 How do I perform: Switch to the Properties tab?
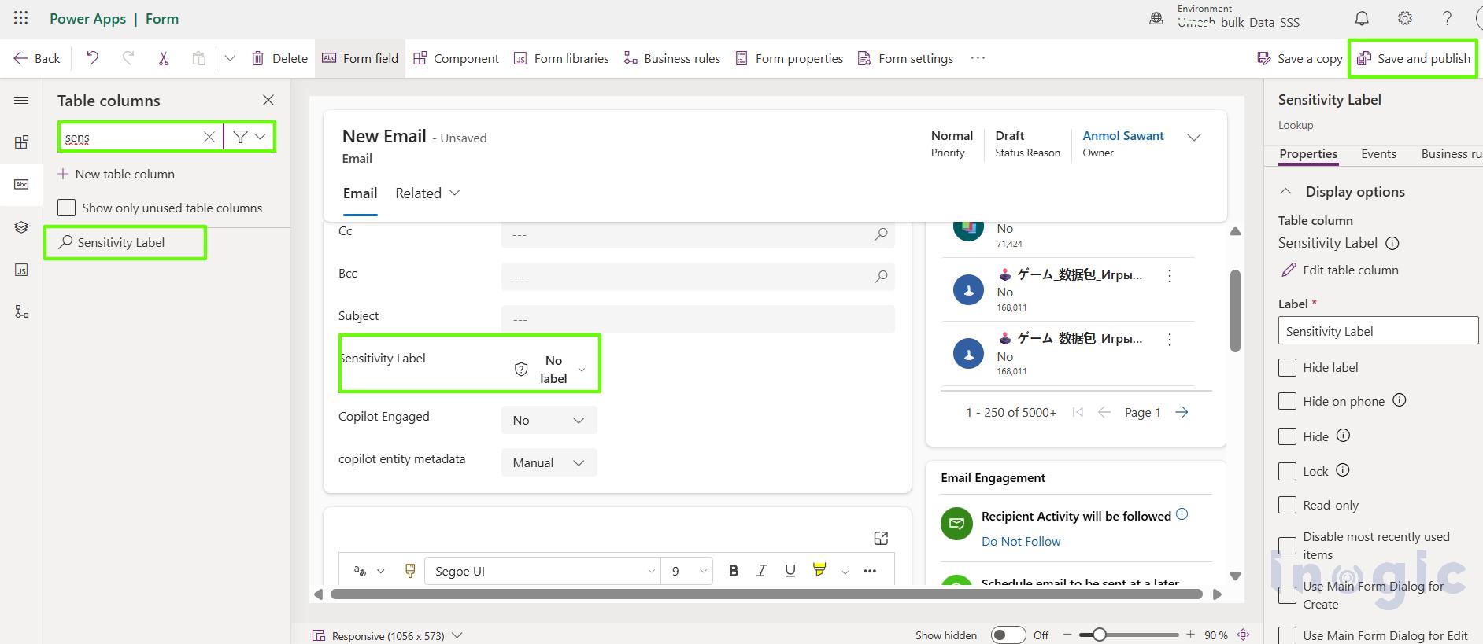pyautogui.click(x=1308, y=154)
